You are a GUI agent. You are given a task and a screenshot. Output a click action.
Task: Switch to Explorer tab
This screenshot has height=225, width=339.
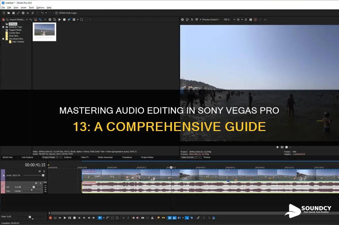68,157
